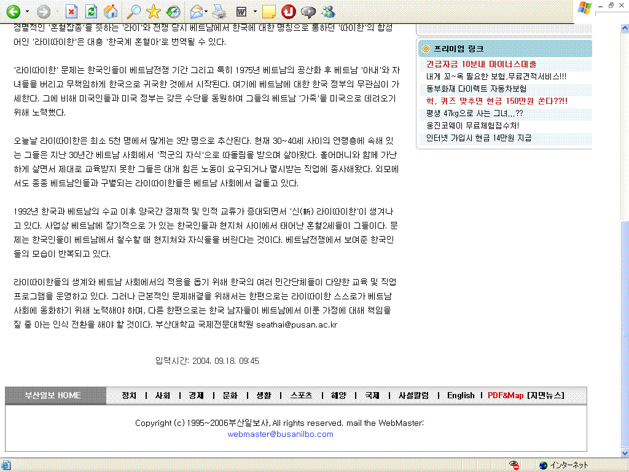Open the 스포츠 section in bottom navigation

[x=301, y=395]
